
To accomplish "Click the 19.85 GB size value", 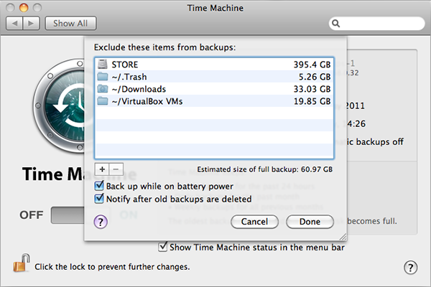I will point(312,101).
